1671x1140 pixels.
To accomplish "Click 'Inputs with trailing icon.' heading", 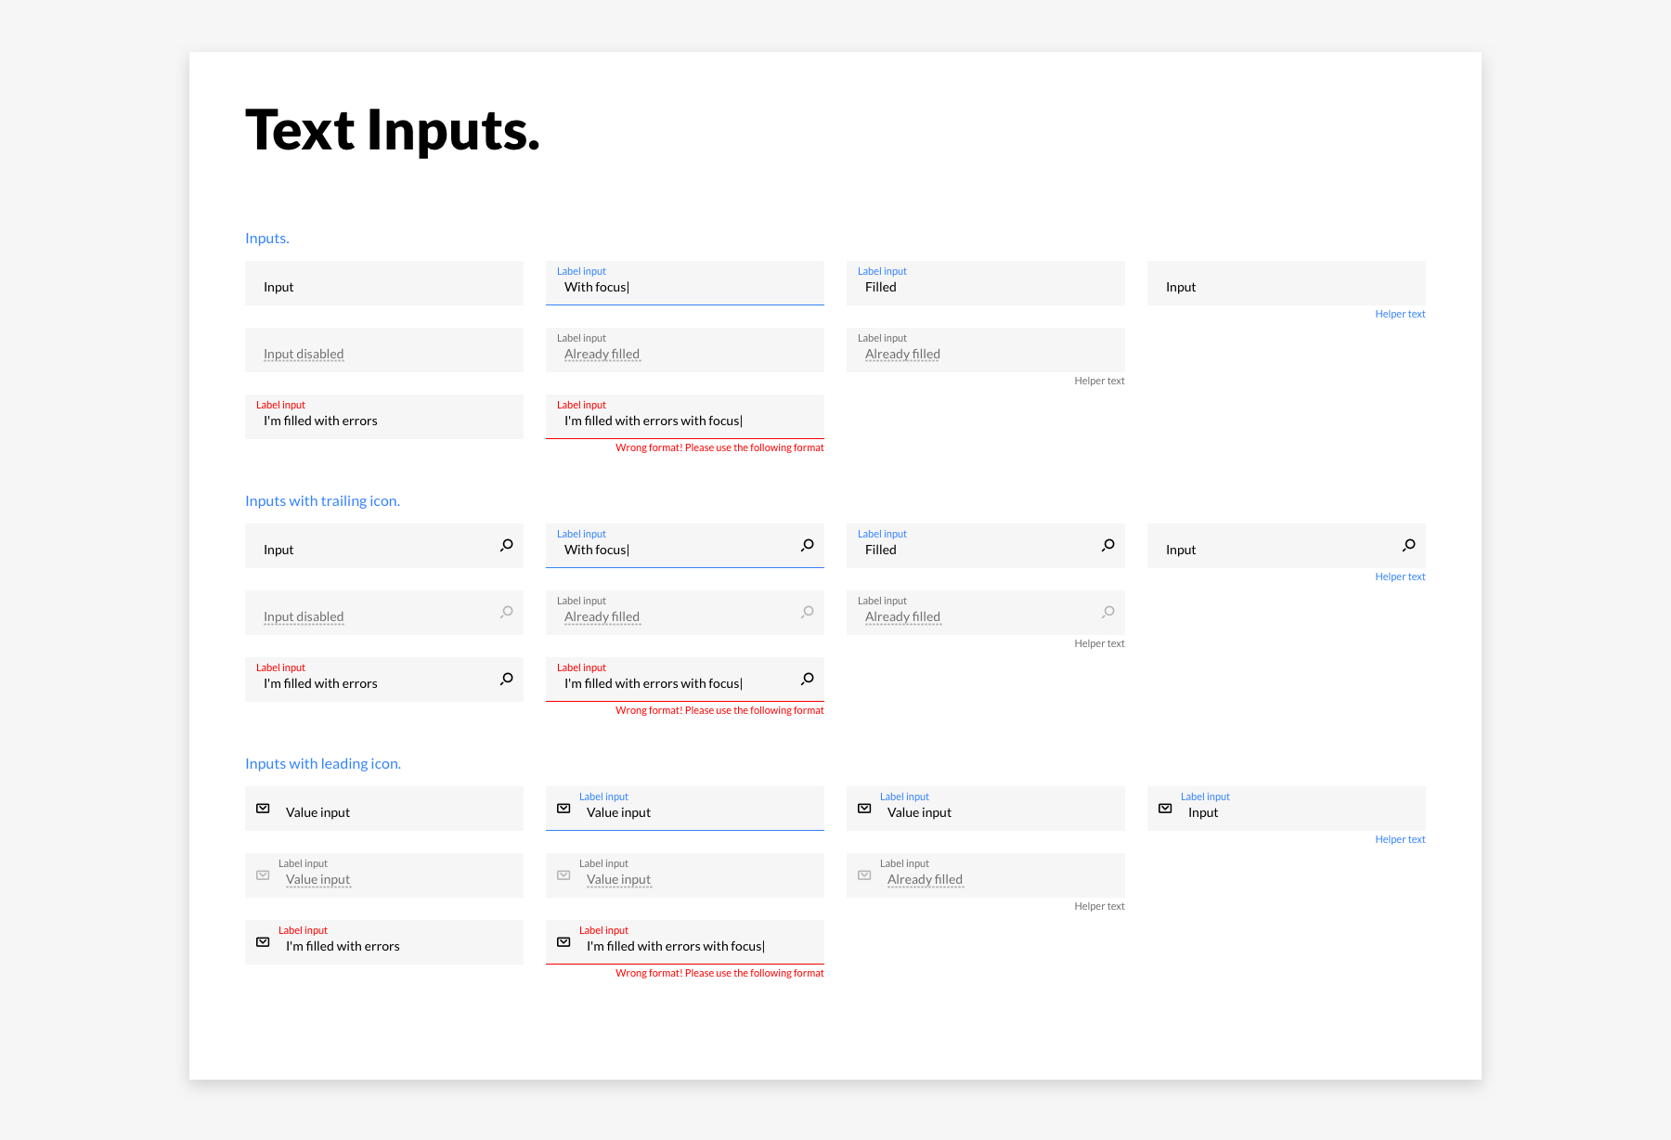I will pos(322,501).
